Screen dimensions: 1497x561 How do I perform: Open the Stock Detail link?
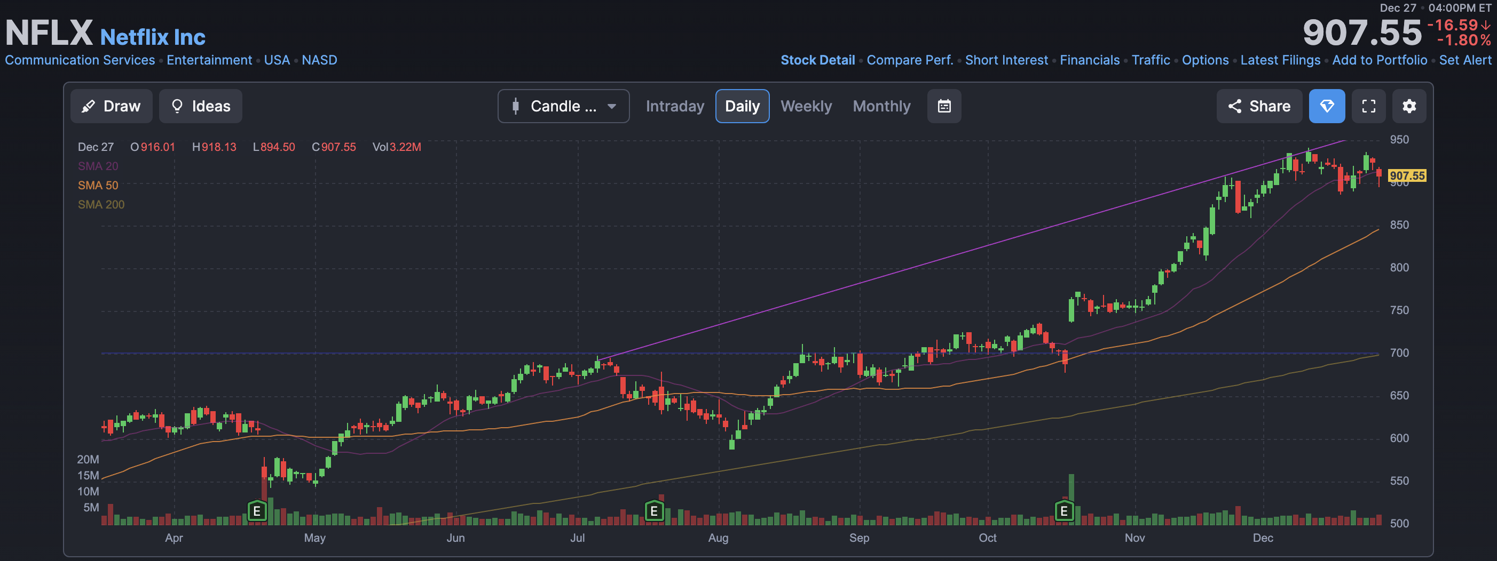click(818, 60)
